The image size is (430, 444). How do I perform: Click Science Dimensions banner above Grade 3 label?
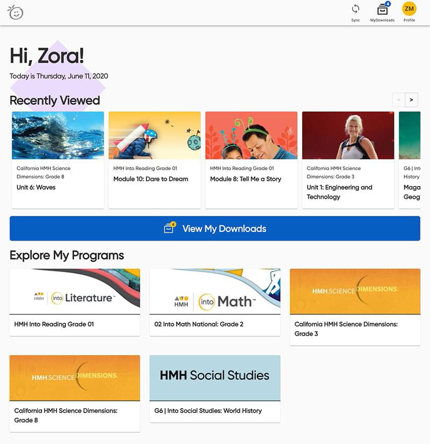[355, 292]
